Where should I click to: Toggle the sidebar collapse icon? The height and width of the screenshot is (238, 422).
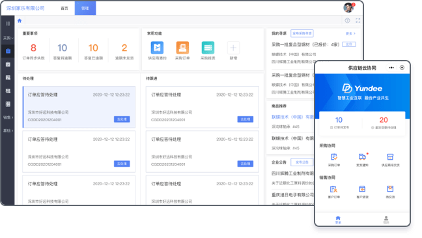(x=8, y=23)
